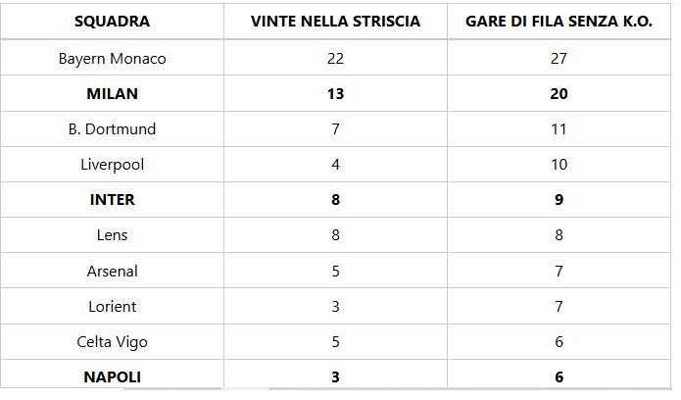Screen dimensions: 681x400
Task: Click Bayern Monaco's 22 wins value
Action: [335, 59]
